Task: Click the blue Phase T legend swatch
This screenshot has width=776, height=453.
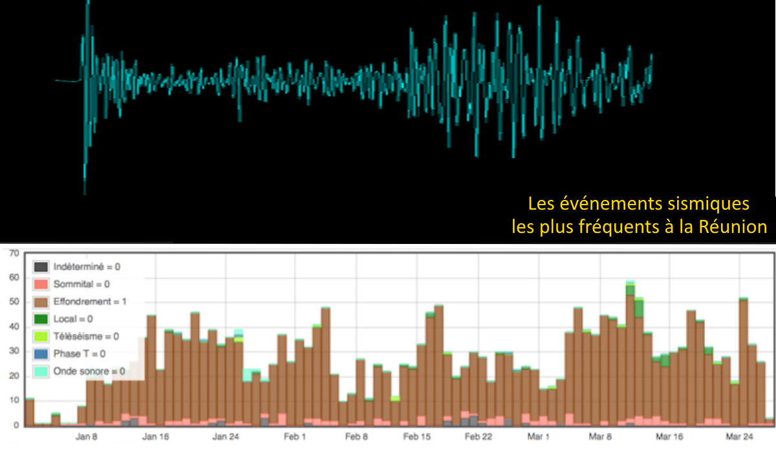Action: [41, 354]
